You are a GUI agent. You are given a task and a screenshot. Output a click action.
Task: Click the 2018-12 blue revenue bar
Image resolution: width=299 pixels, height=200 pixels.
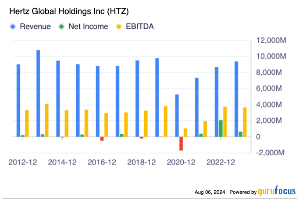137,98
